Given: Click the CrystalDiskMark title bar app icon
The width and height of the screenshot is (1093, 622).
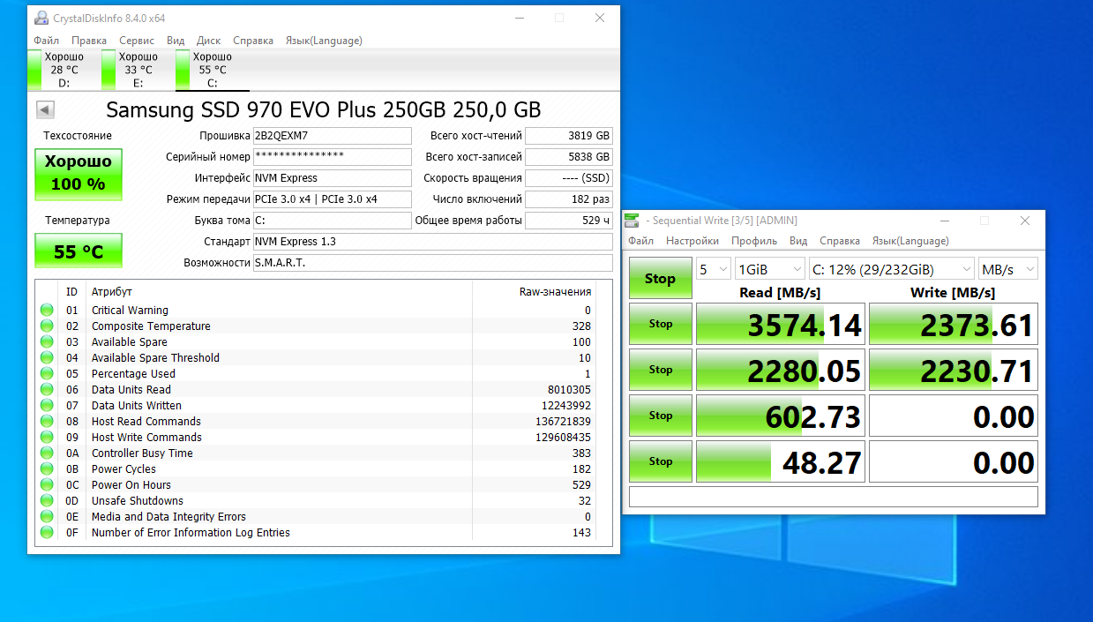Looking at the screenshot, I should (x=633, y=221).
